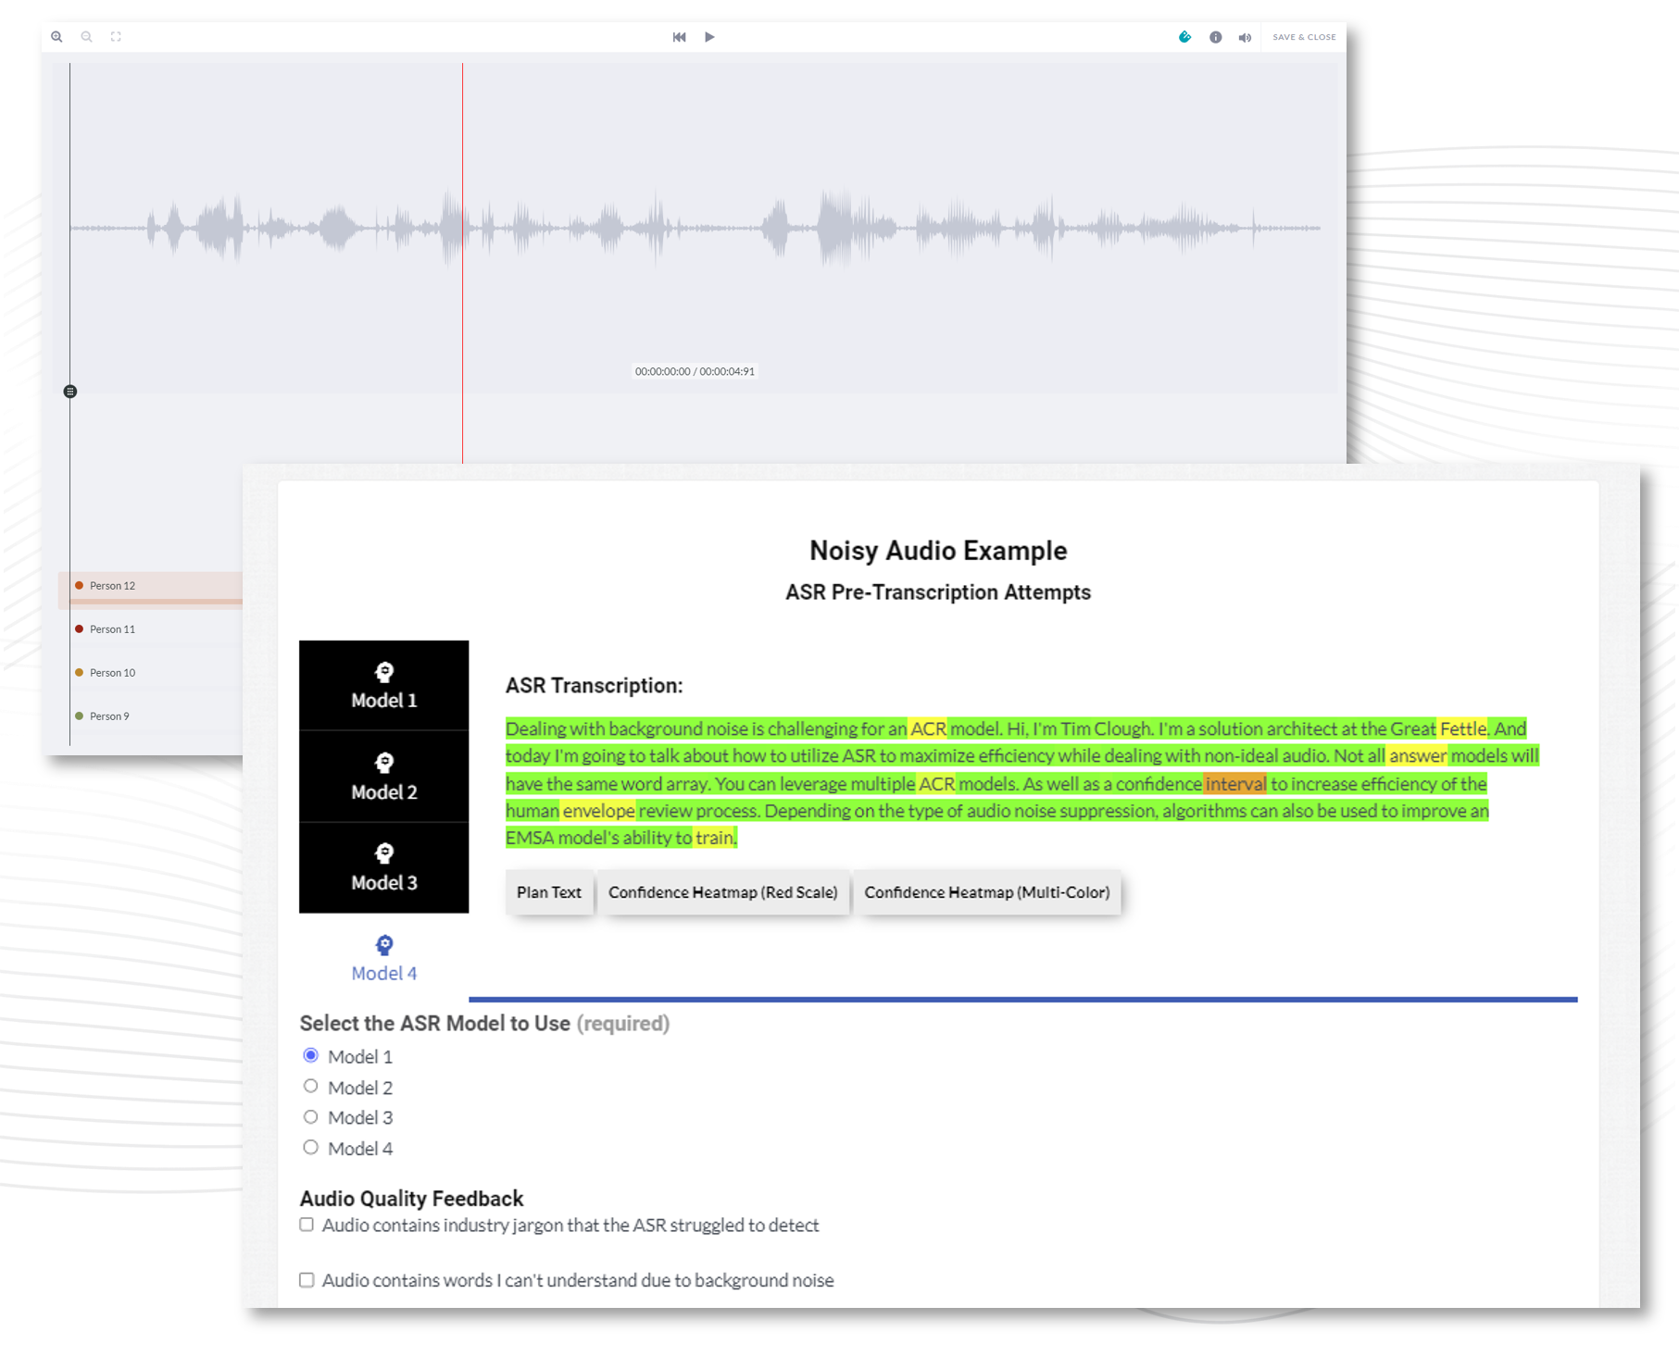Click the green dot beside Person 9
The image size is (1679, 1369).
pos(79,716)
